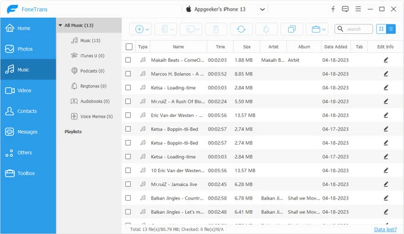The height and width of the screenshot is (234, 404).
Task: Open the Photos sidebar tab
Action: [28, 49]
